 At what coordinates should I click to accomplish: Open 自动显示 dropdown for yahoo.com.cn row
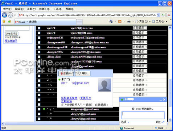pos(140,42)
